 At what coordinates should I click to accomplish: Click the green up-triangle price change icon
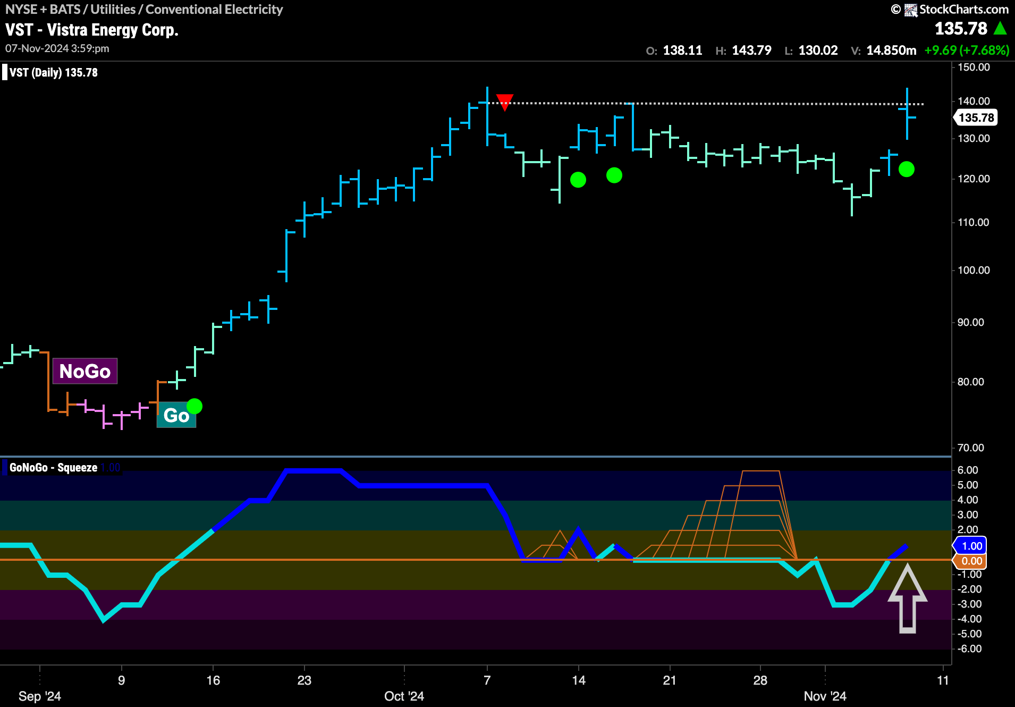click(1000, 28)
